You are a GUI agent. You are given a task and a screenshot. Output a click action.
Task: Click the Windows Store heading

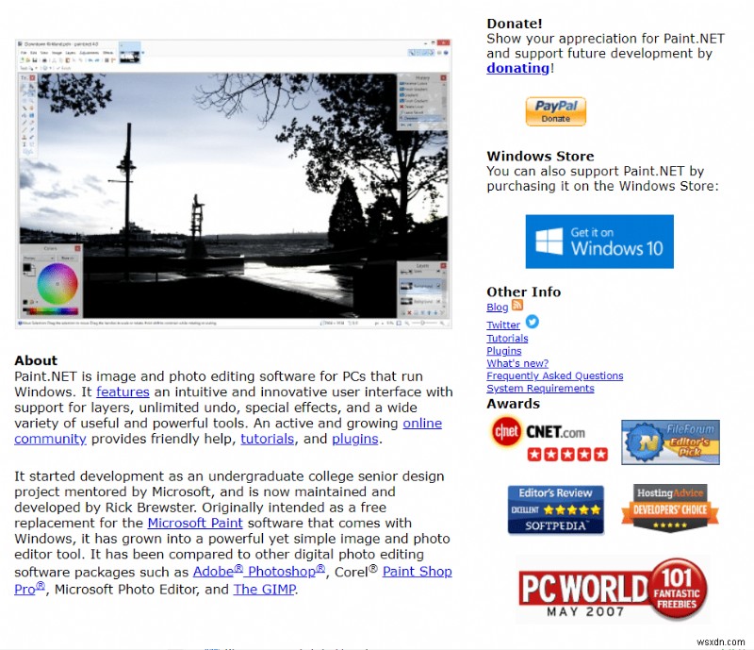pyautogui.click(x=540, y=156)
